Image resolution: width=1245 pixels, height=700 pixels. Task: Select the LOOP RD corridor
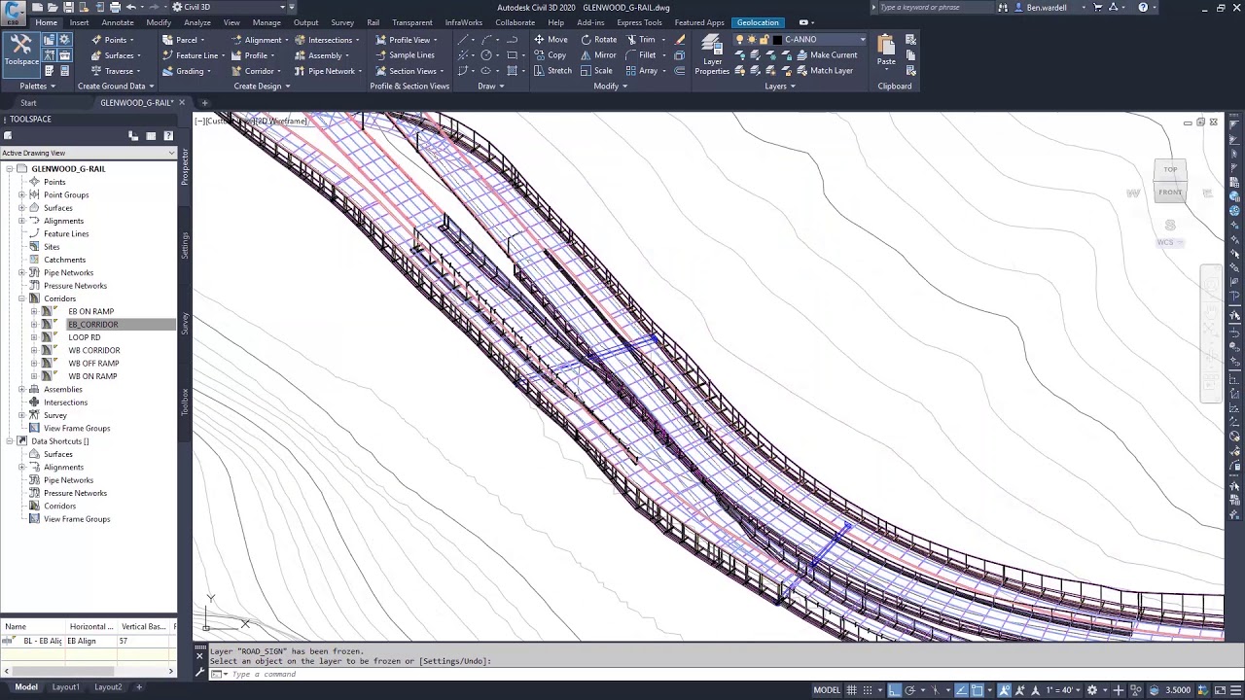tap(85, 337)
